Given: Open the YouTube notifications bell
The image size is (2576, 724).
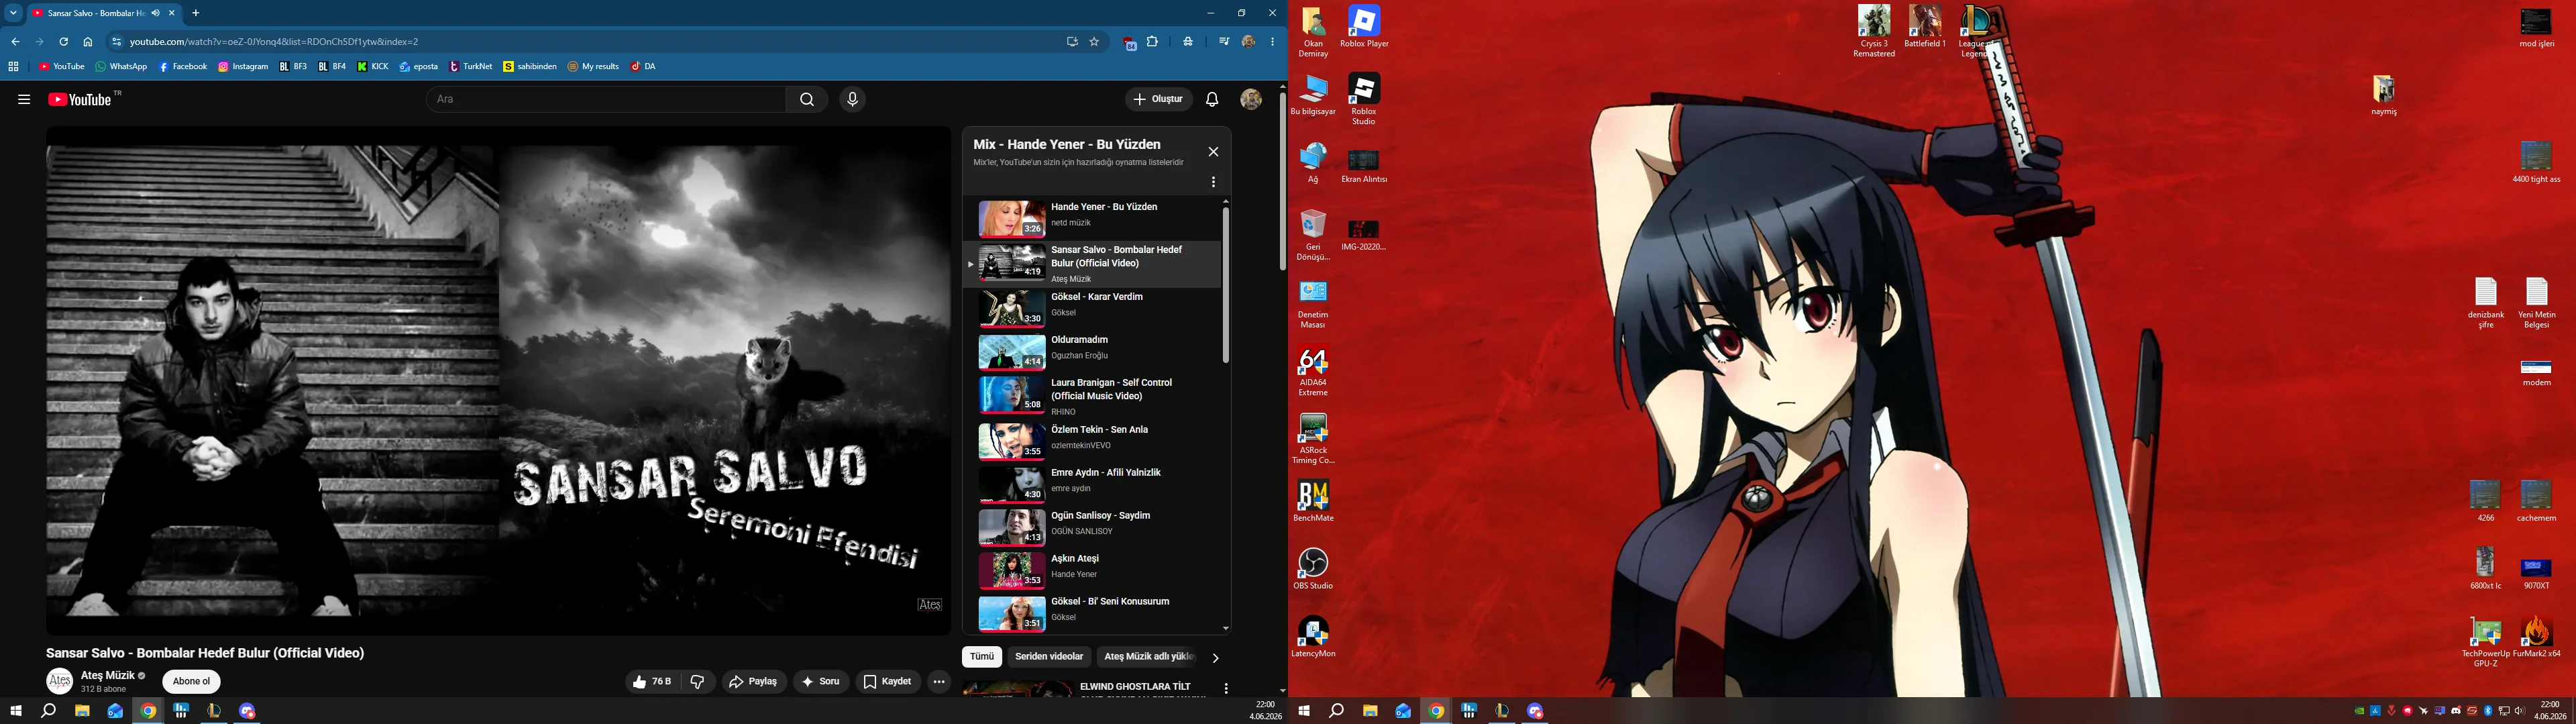Looking at the screenshot, I should click(1212, 99).
